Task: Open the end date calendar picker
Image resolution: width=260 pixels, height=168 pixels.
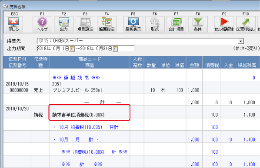Action: (x=115, y=49)
